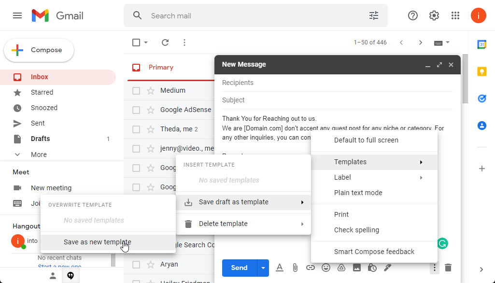This screenshot has height=283, width=495.
Task: Toggle confidential mode icon
Action: (372, 268)
